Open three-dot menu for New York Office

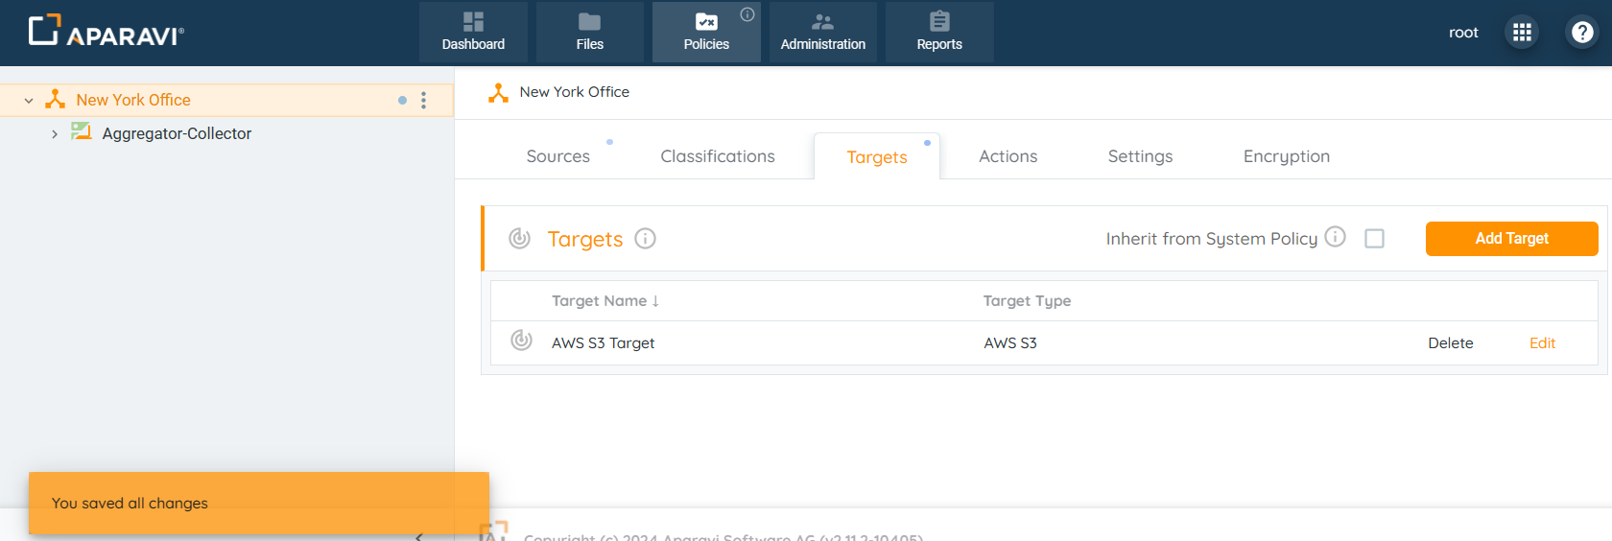(423, 101)
